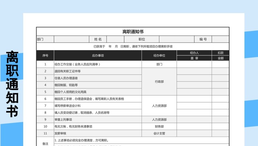Click the empty 经办人 cell for row 1
This screenshot has height=146, width=258.
(x=194, y=64)
